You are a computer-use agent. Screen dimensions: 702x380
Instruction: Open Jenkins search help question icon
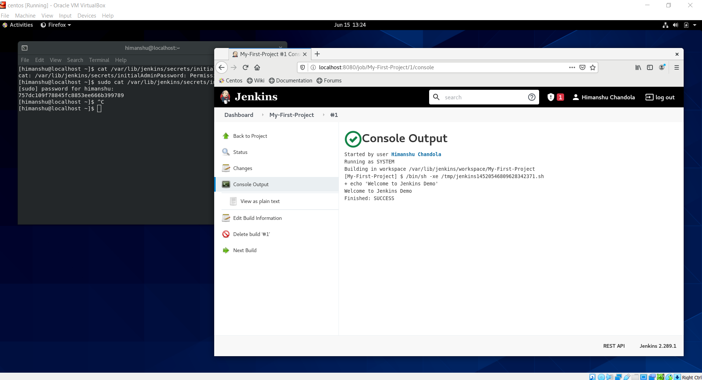click(532, 97)
